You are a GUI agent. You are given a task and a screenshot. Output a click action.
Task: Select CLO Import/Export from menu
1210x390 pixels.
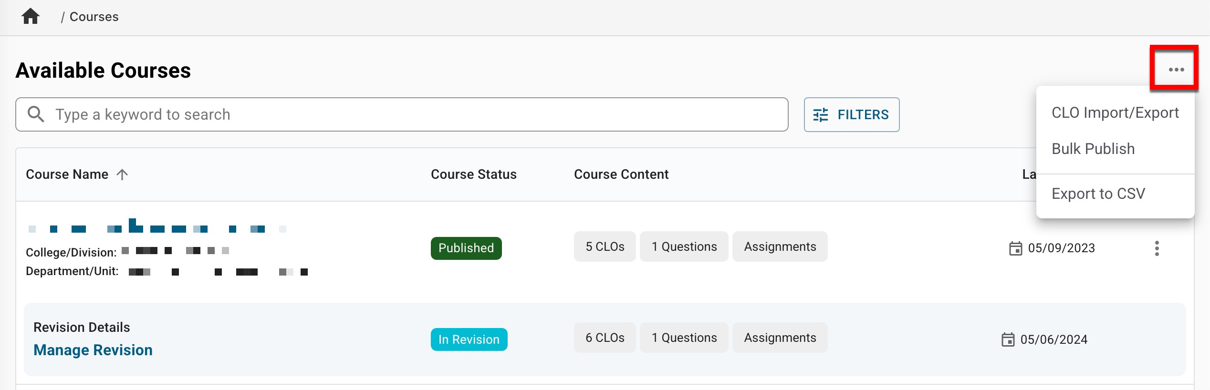click(1115, 113)
